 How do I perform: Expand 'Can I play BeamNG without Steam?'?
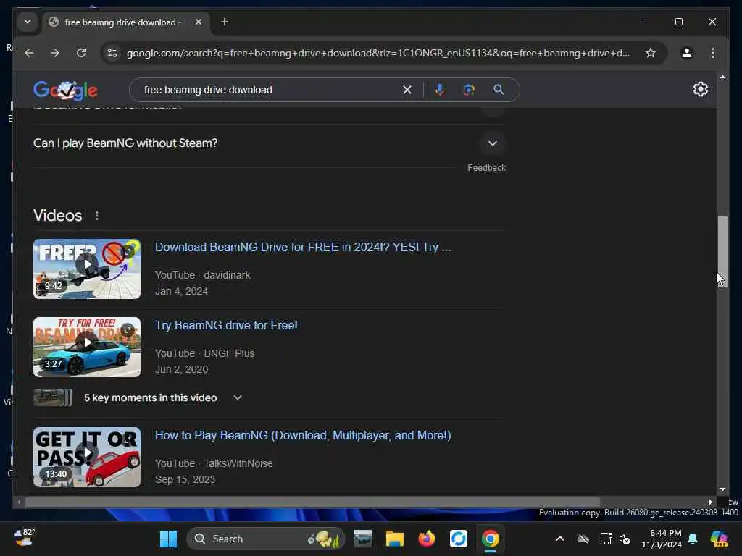[x=269, y=143]
